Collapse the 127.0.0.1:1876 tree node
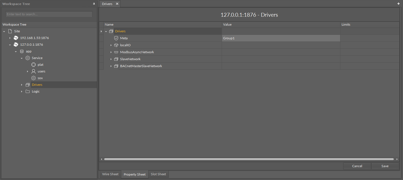This screenshot has height=180, width=403. point(10,45)
